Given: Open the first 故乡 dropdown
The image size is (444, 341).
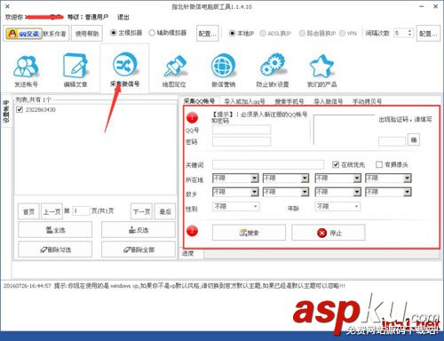Looking at the screenshot, I should pyautogui.click(x=235, y=192).
